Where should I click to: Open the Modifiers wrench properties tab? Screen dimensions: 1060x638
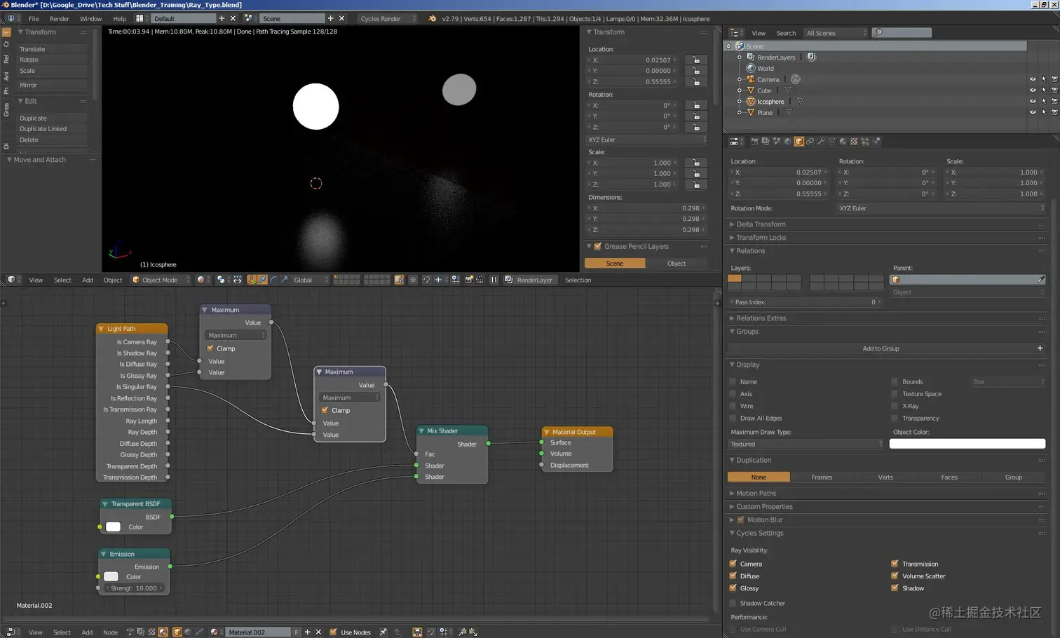(821, 142)
